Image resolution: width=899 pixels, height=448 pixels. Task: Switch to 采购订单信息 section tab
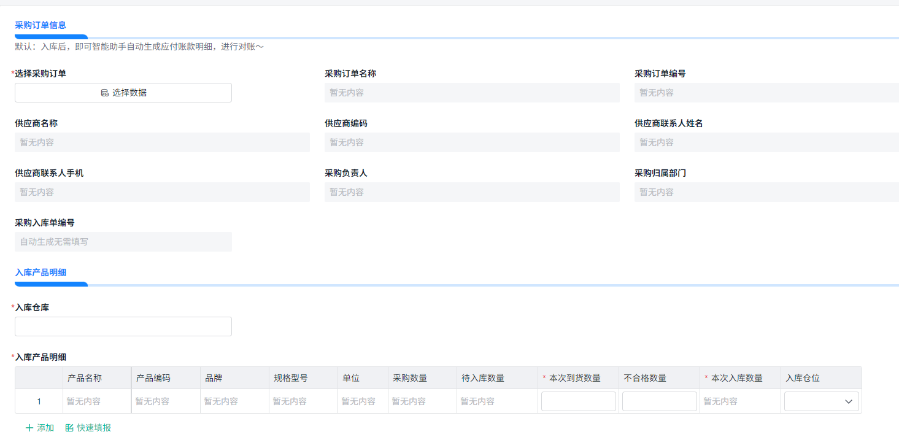click(41, 25)
